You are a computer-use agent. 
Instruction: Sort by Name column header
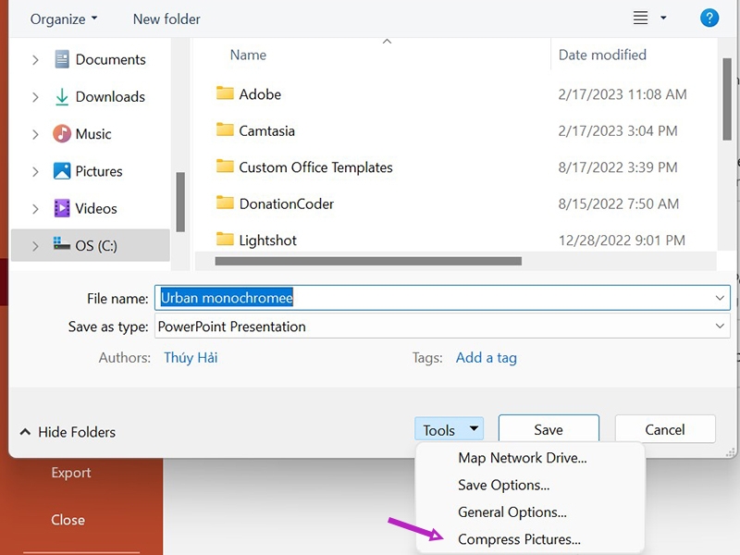click(248, 55)
